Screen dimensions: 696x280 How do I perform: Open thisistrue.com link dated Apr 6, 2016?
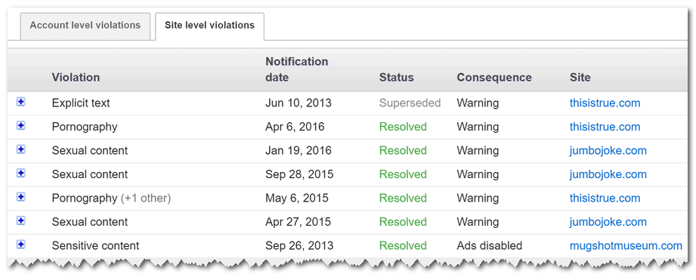(605, 127)
